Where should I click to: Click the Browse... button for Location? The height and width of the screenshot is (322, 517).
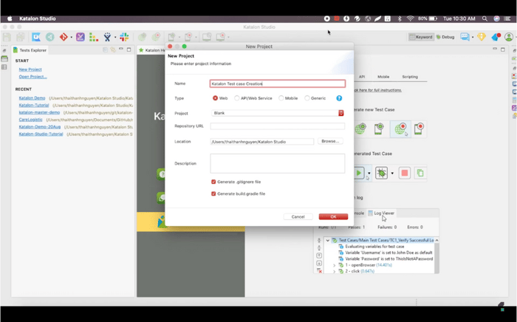pyautogui.click(x=330, y=141)
